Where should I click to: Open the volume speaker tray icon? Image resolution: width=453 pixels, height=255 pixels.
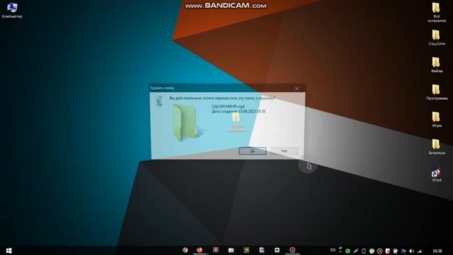pos(411,251)
